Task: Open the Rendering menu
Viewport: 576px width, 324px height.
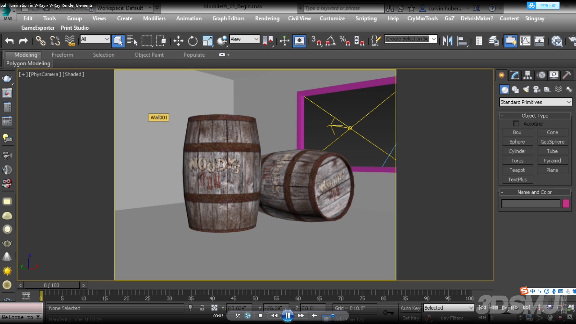Action: point(267,18)
